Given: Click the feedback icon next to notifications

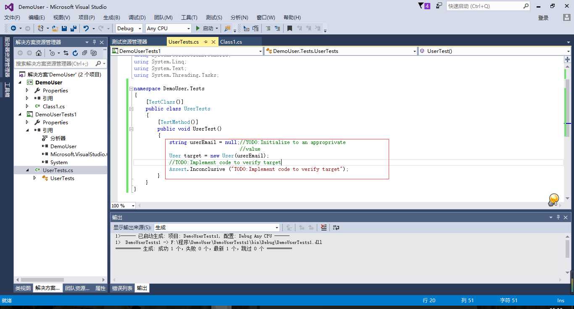Looking at the screenshot, I should pos(439,6).
